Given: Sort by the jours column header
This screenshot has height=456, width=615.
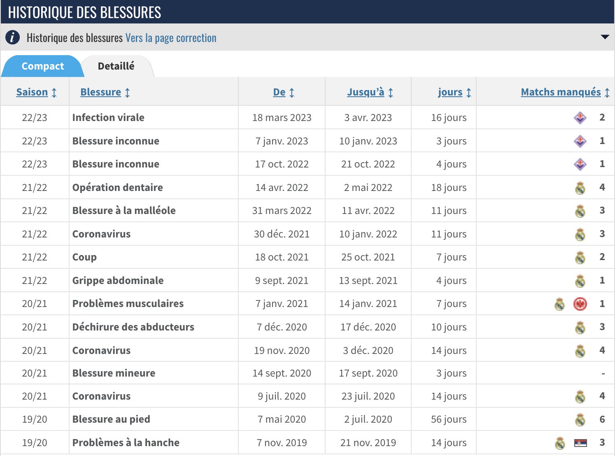Looking at the screenshot, I should pyautogui.click(x=450, y=92).
